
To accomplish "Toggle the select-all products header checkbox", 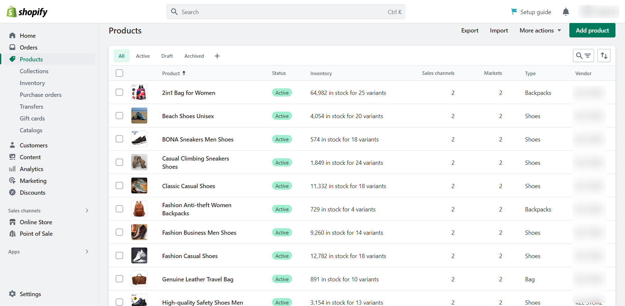I will [x=119, y=73].
